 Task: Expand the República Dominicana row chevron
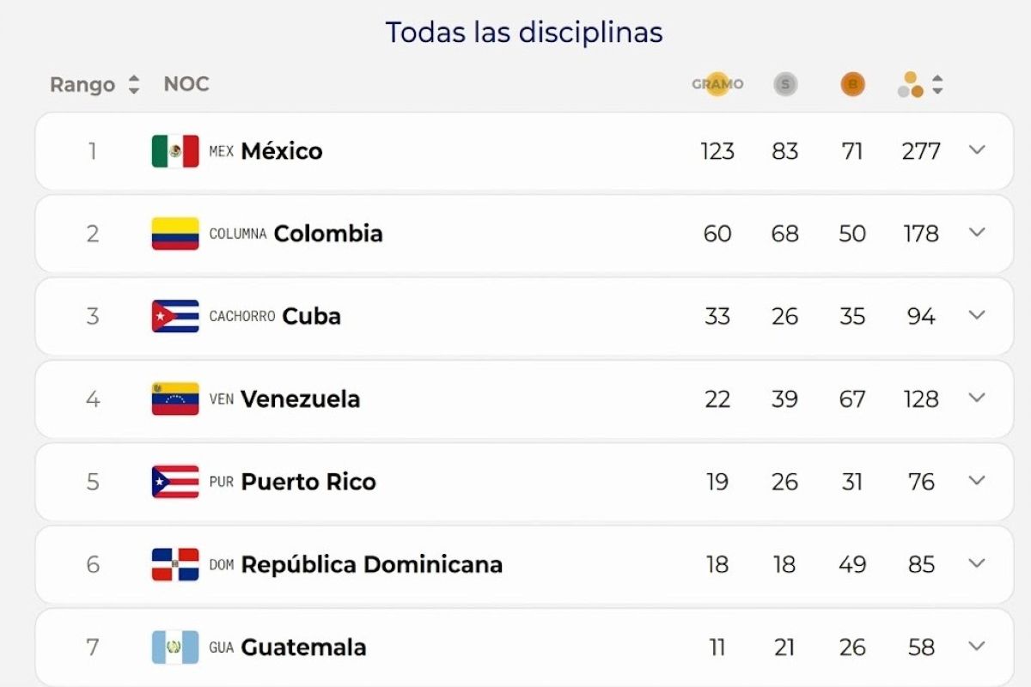coord(976,563)
